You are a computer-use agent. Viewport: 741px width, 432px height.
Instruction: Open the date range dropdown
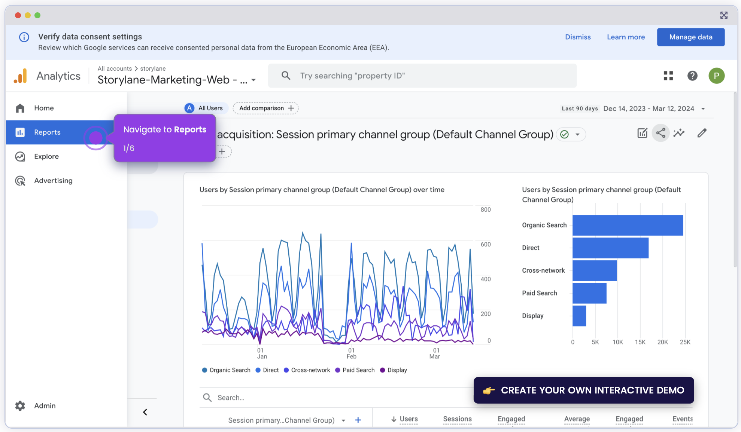pos(703,108)
